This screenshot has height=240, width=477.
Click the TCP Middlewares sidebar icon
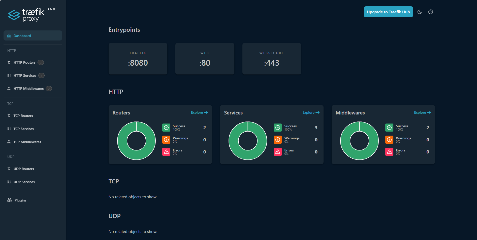(x=9, y=142)
